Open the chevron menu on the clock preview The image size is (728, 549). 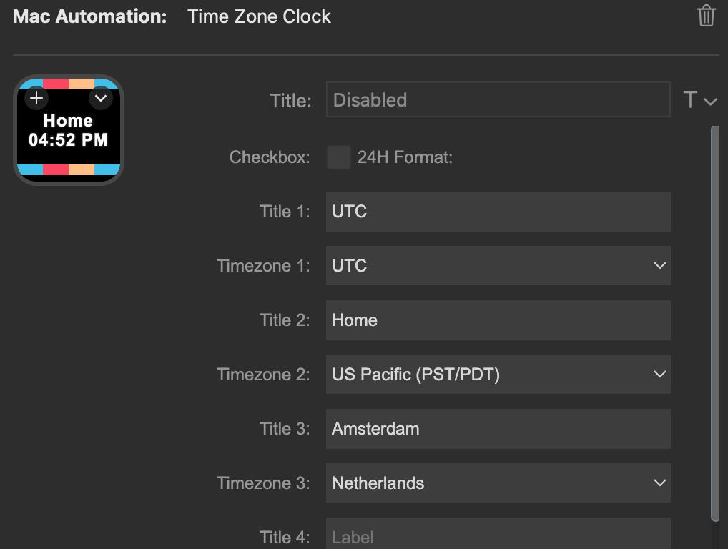click(101, 98)
